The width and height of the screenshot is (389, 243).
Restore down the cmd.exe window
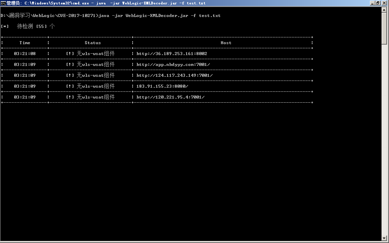point(378,3)
